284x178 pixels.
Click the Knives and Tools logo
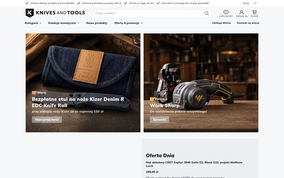[x=55, y=13]
